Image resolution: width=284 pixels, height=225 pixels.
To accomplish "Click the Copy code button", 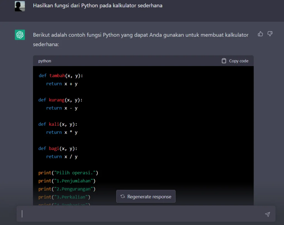I will 235,61.
